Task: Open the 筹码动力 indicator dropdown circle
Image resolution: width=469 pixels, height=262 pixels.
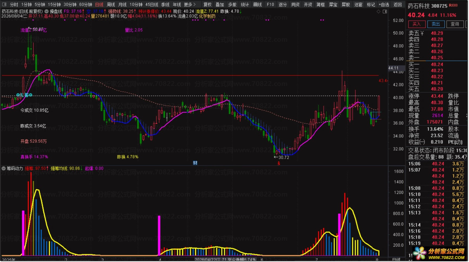Action: (4, 168)
